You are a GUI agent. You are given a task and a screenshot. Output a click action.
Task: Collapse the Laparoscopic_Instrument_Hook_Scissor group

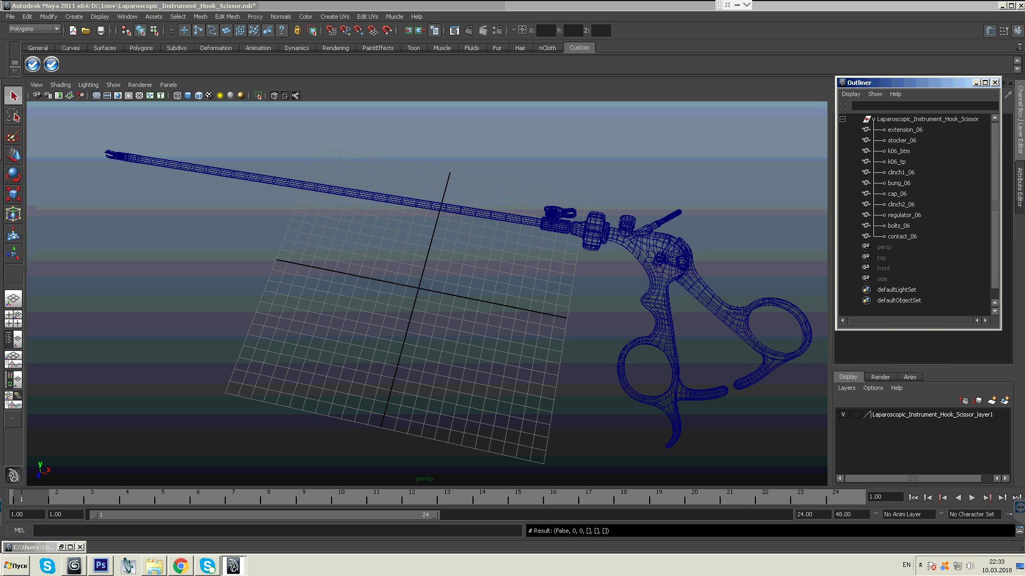coord(843,119)
